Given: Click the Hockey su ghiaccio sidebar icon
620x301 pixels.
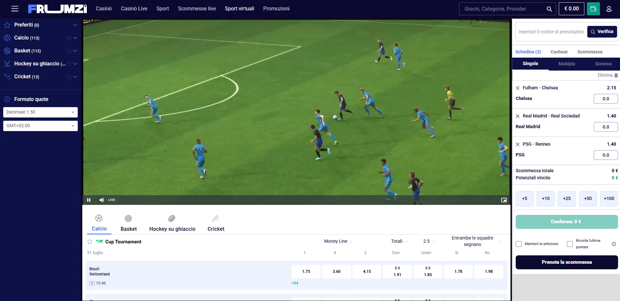Looking at the screenshot, I should tap(7, 64).
